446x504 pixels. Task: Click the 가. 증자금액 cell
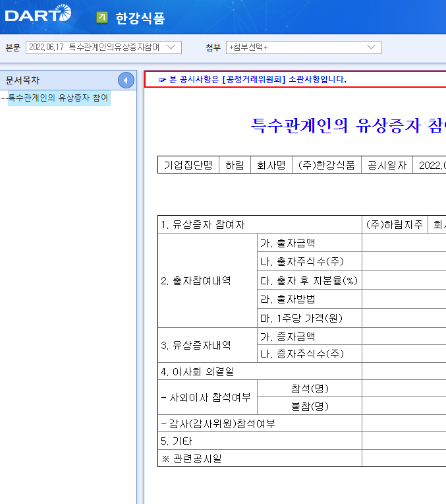click(x=310, y=336)
